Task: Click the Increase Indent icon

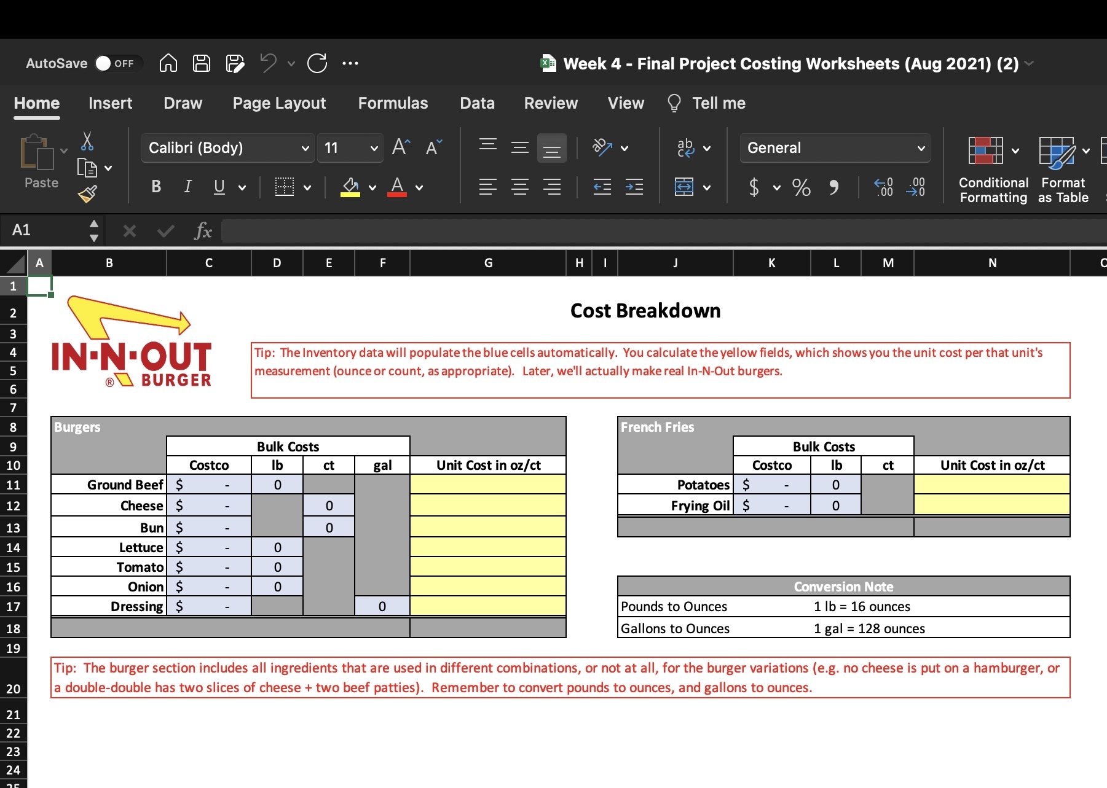Action: click(634, 187)
